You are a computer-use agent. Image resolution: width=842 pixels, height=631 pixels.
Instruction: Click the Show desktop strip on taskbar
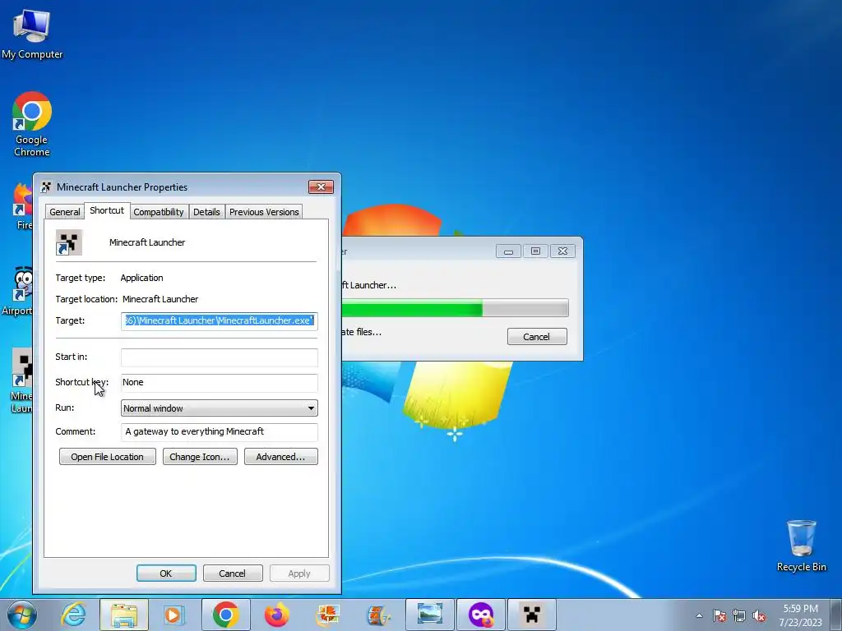coord(835,615)
